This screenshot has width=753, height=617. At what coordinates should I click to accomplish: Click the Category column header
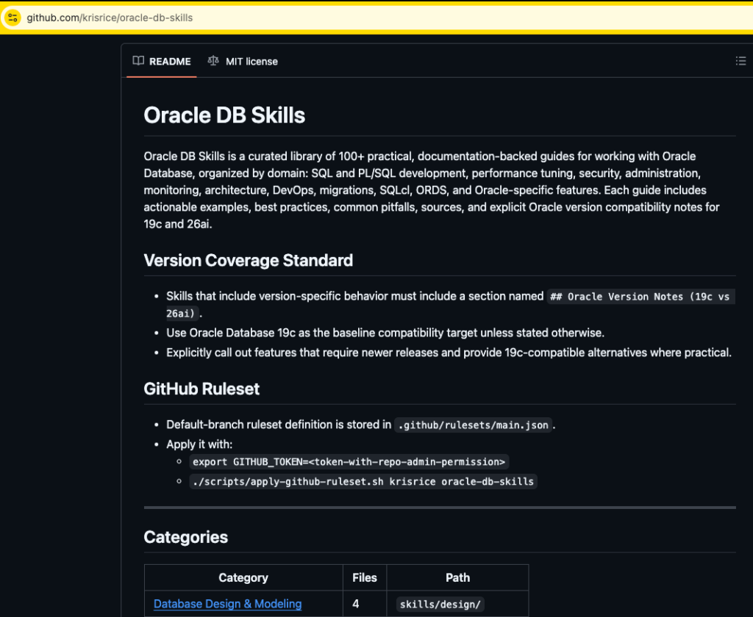[x=243, y=577]
